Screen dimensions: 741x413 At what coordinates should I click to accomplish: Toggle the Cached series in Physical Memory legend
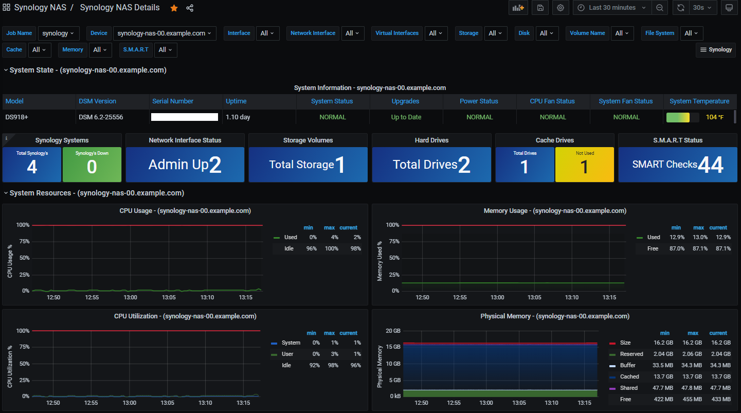[629, 376]
